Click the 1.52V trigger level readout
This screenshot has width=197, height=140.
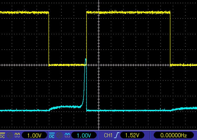pos(132,135)
